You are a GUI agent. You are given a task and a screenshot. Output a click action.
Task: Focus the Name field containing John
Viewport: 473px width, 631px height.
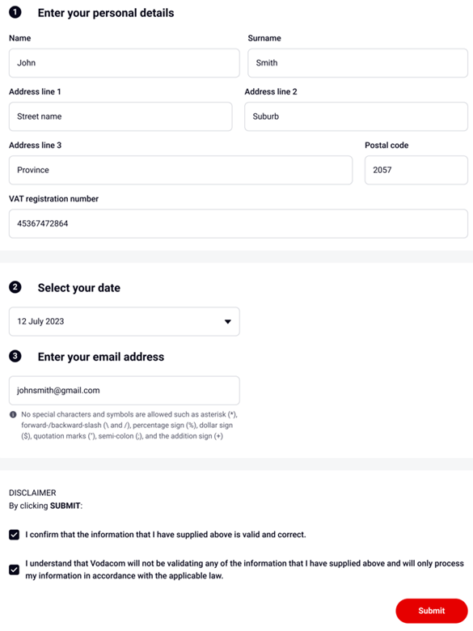coord(125,63)
